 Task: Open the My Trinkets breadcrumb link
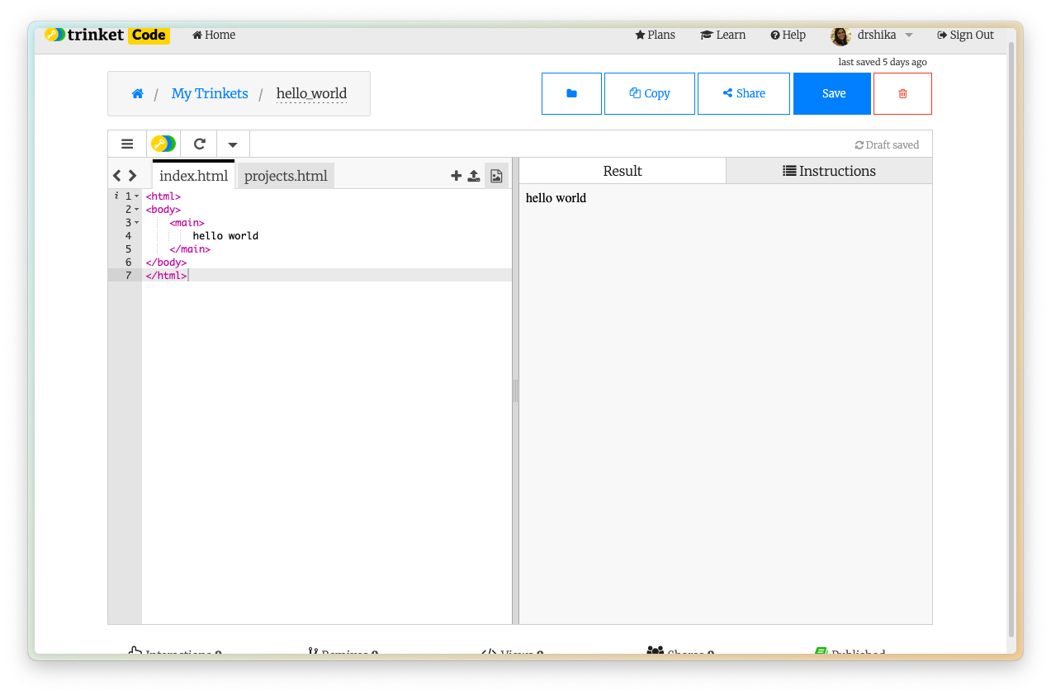210,93
